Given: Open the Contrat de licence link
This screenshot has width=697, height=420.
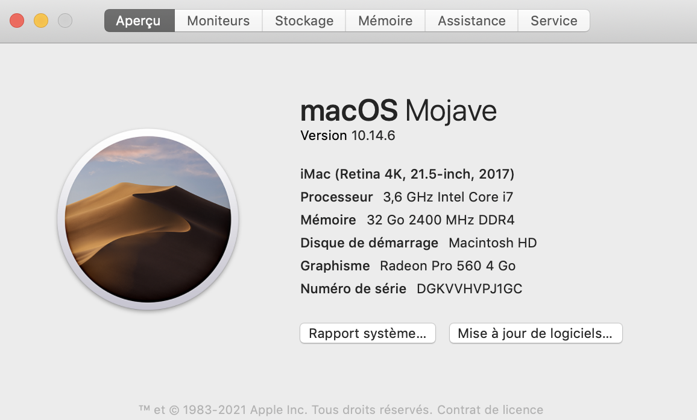Looking at the screenshot, I should point(490,410).
